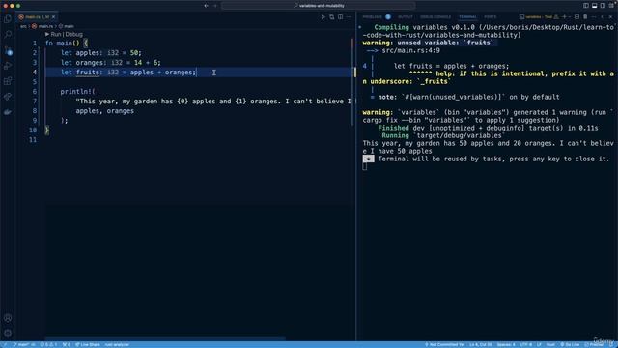Click the Live Share status bar item
The width and height of the screenshot is (618, 348).
click(x=88, y=344)
